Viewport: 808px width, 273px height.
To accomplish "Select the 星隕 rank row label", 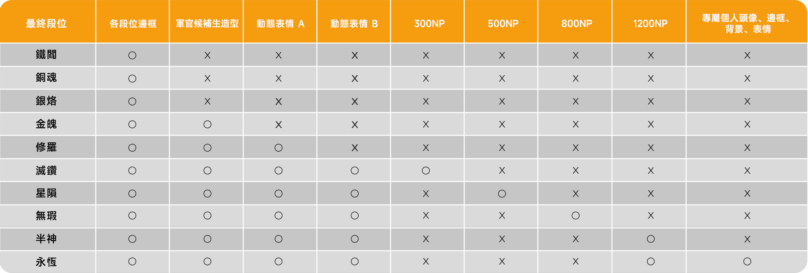I will coord(46,193).
